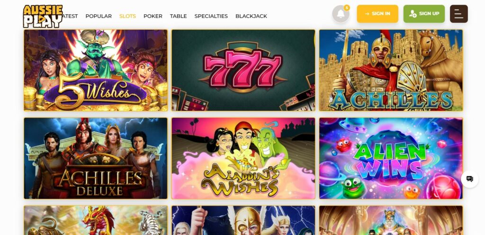This screenshot has height=235, width=485.
Task: Open the notifications bell icon
Action: point(341,14)
